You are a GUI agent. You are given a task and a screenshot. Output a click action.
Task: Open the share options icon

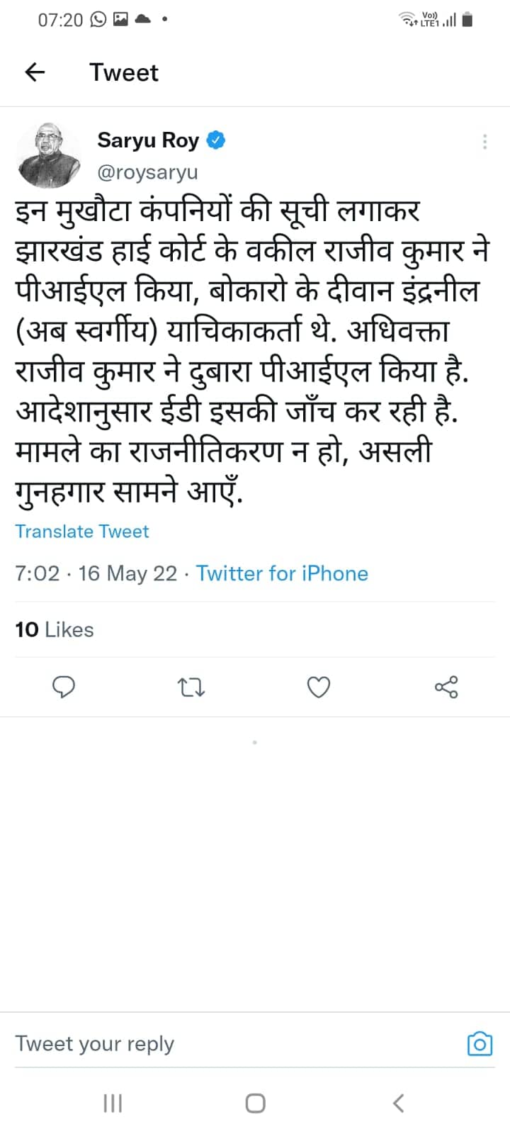click(x=446, y=686)
